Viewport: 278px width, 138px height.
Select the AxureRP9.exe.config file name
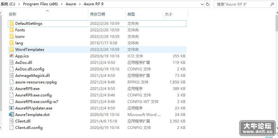click(x=33, y=95)
